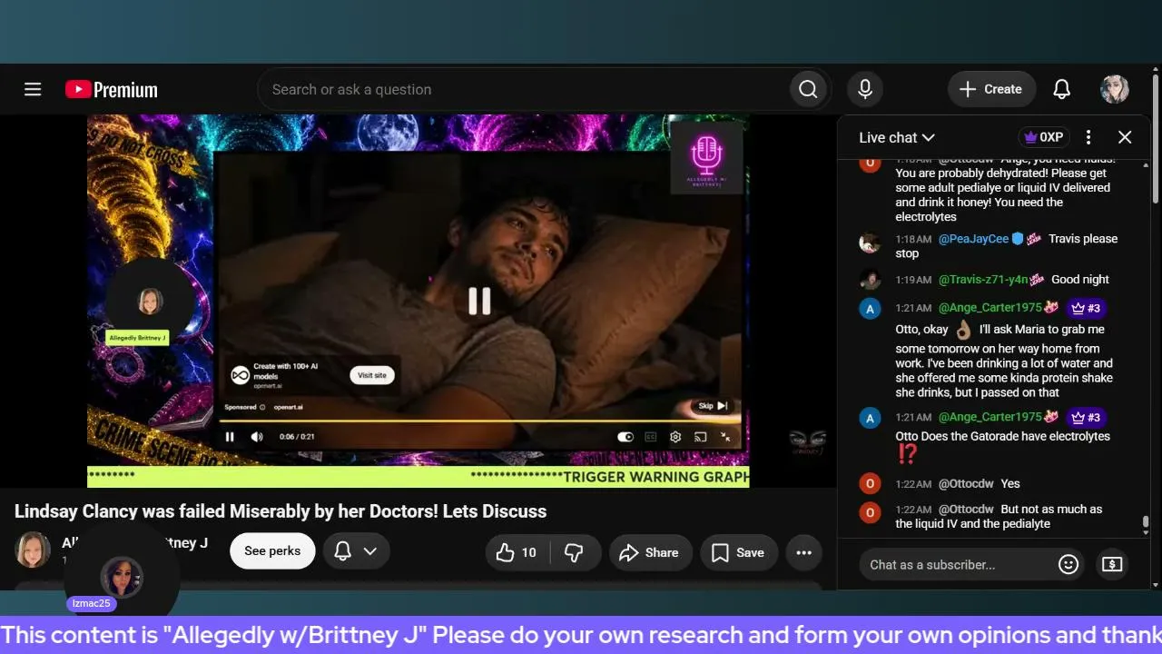
Task: Click the openart.ai advertiser logo
Action: click(x=240, y=374)
